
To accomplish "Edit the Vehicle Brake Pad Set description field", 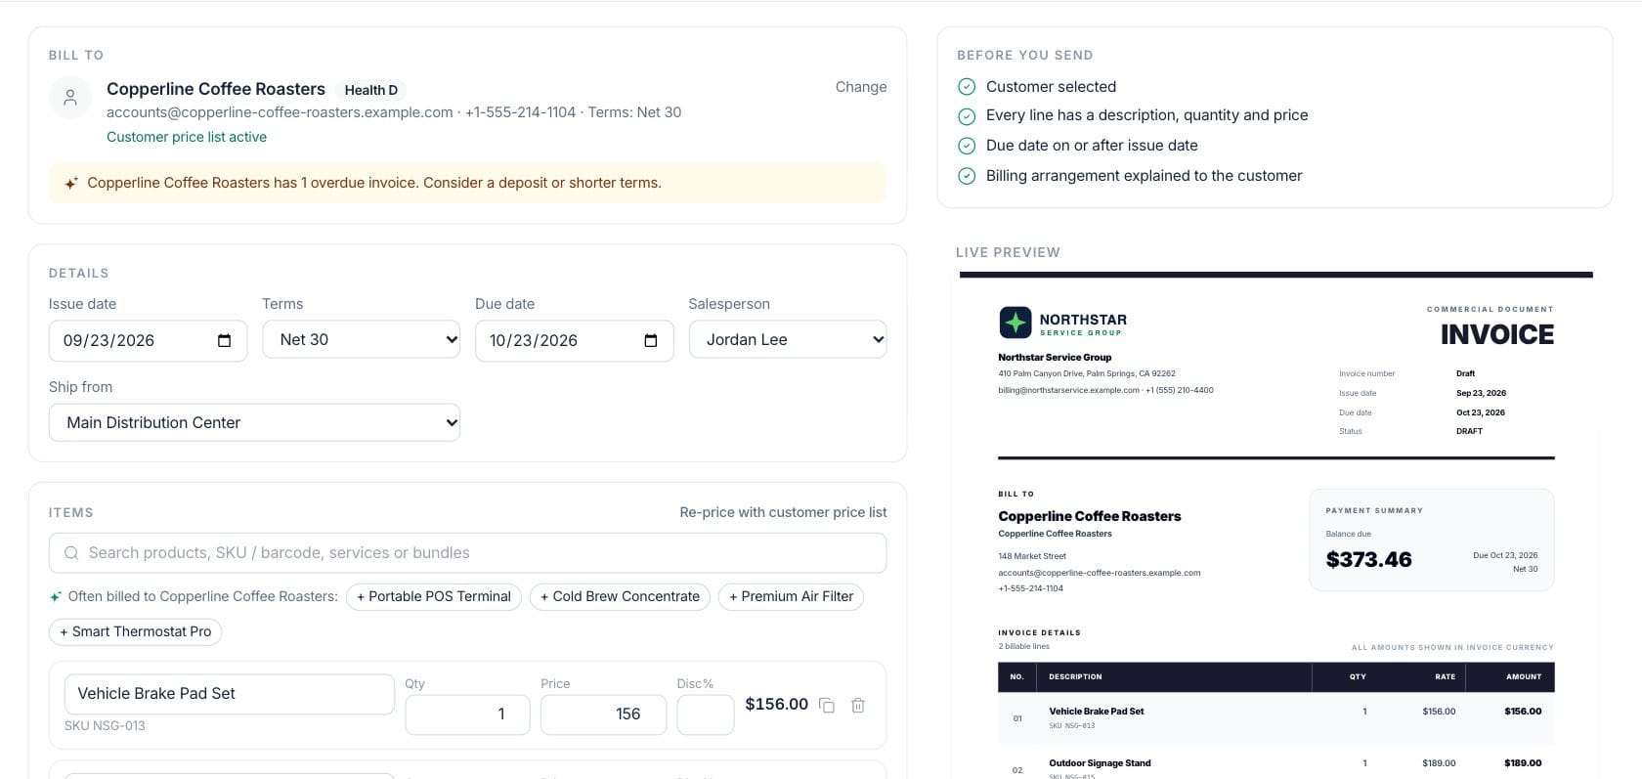I will click(x=230, y=694).
